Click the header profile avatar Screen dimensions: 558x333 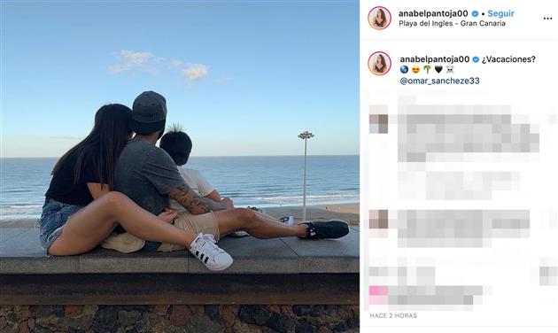coord(379,18)
